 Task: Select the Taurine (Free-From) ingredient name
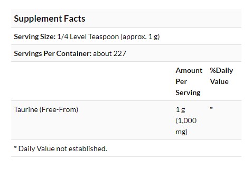(x=46, y=109)
